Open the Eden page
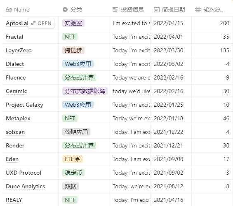The height and width of the screenshot is (206, 233). click(x=12, y=159)
